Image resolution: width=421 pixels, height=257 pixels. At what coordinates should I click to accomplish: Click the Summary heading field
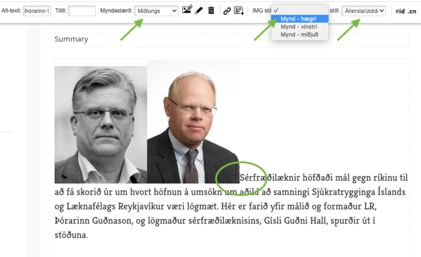pos(232,40)
